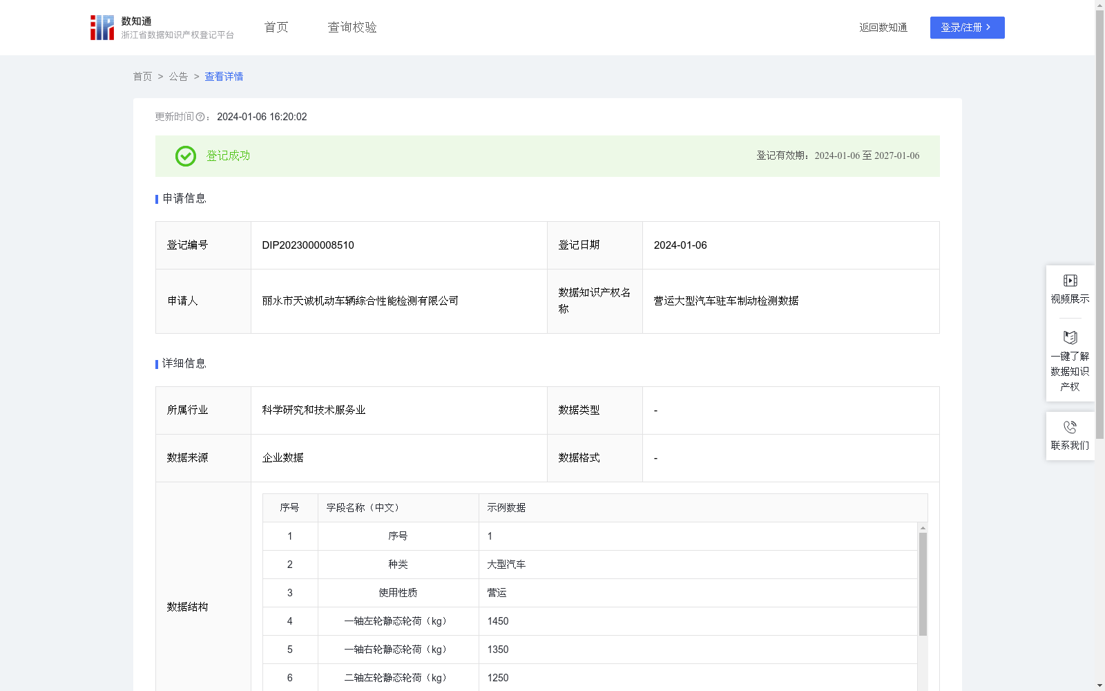Click the page vertical scrollbar
Viewport: 1105px width, 691px height.
(x=1099, y=225)
